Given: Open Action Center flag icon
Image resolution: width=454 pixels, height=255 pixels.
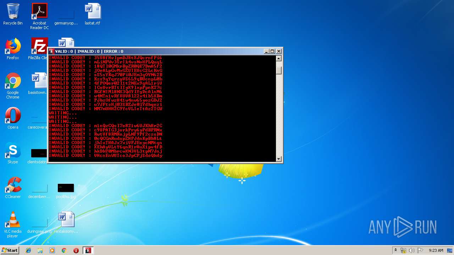Looking at the screenshot, I should coord(420,250).
